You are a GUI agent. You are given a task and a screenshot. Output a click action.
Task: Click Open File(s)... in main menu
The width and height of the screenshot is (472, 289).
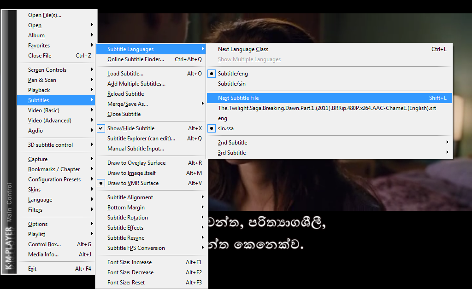tap(56, 15)
